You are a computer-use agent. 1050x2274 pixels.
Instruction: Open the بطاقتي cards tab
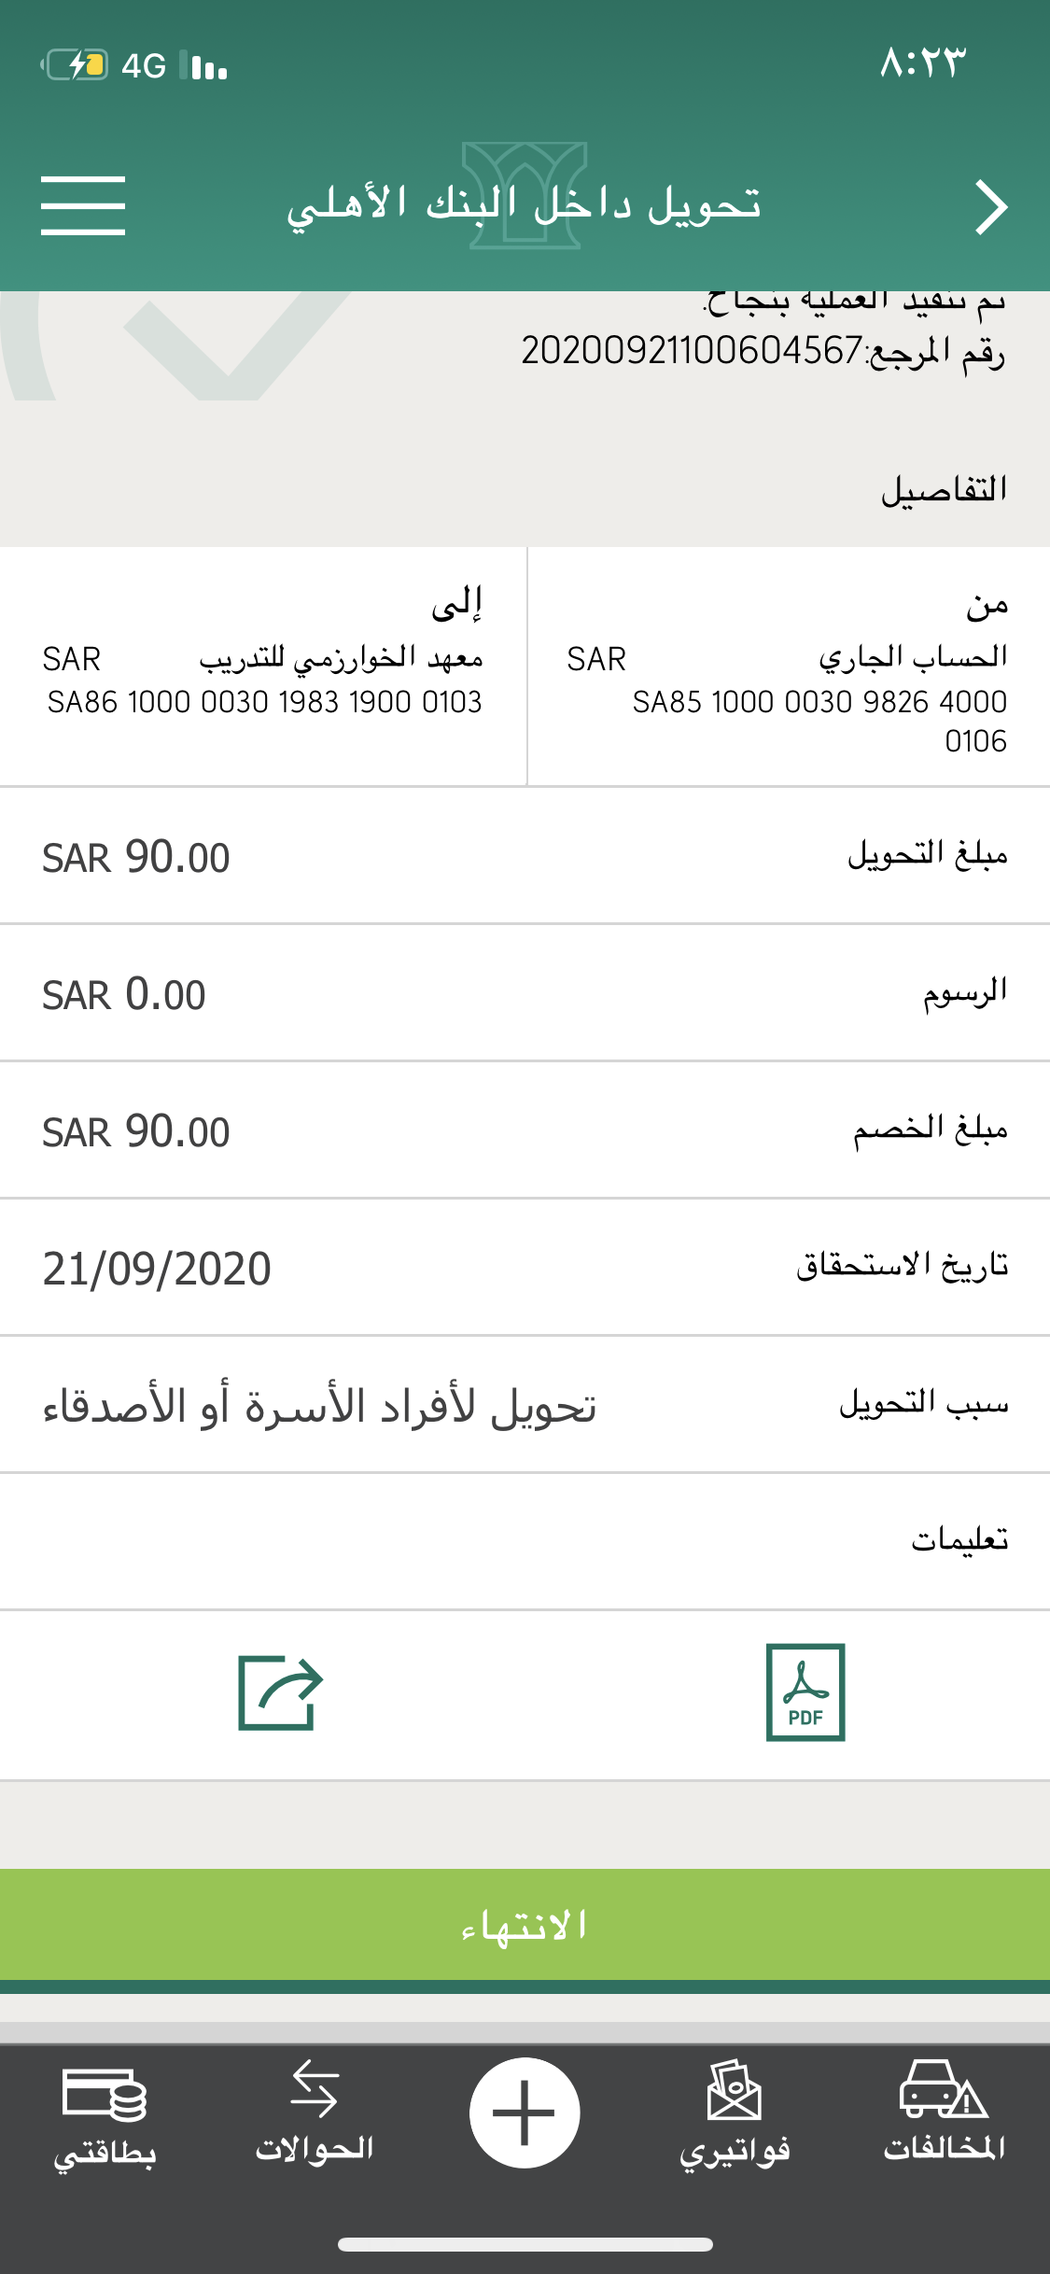[105, 2112]
